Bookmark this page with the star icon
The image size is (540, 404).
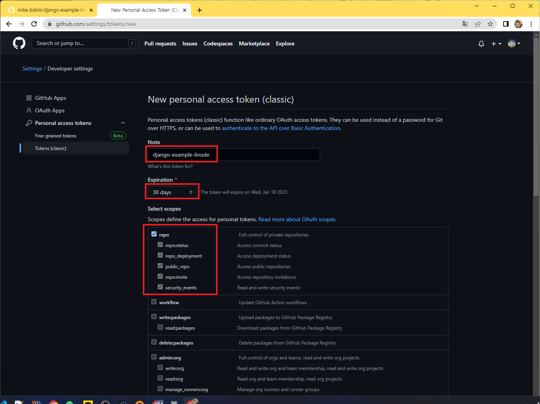(x=490, y=24)
